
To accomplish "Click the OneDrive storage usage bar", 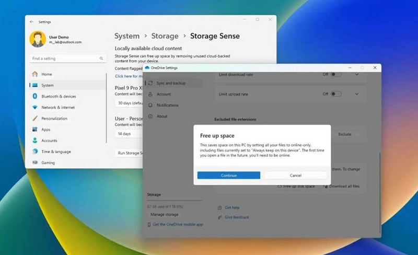I will point(175,200).
